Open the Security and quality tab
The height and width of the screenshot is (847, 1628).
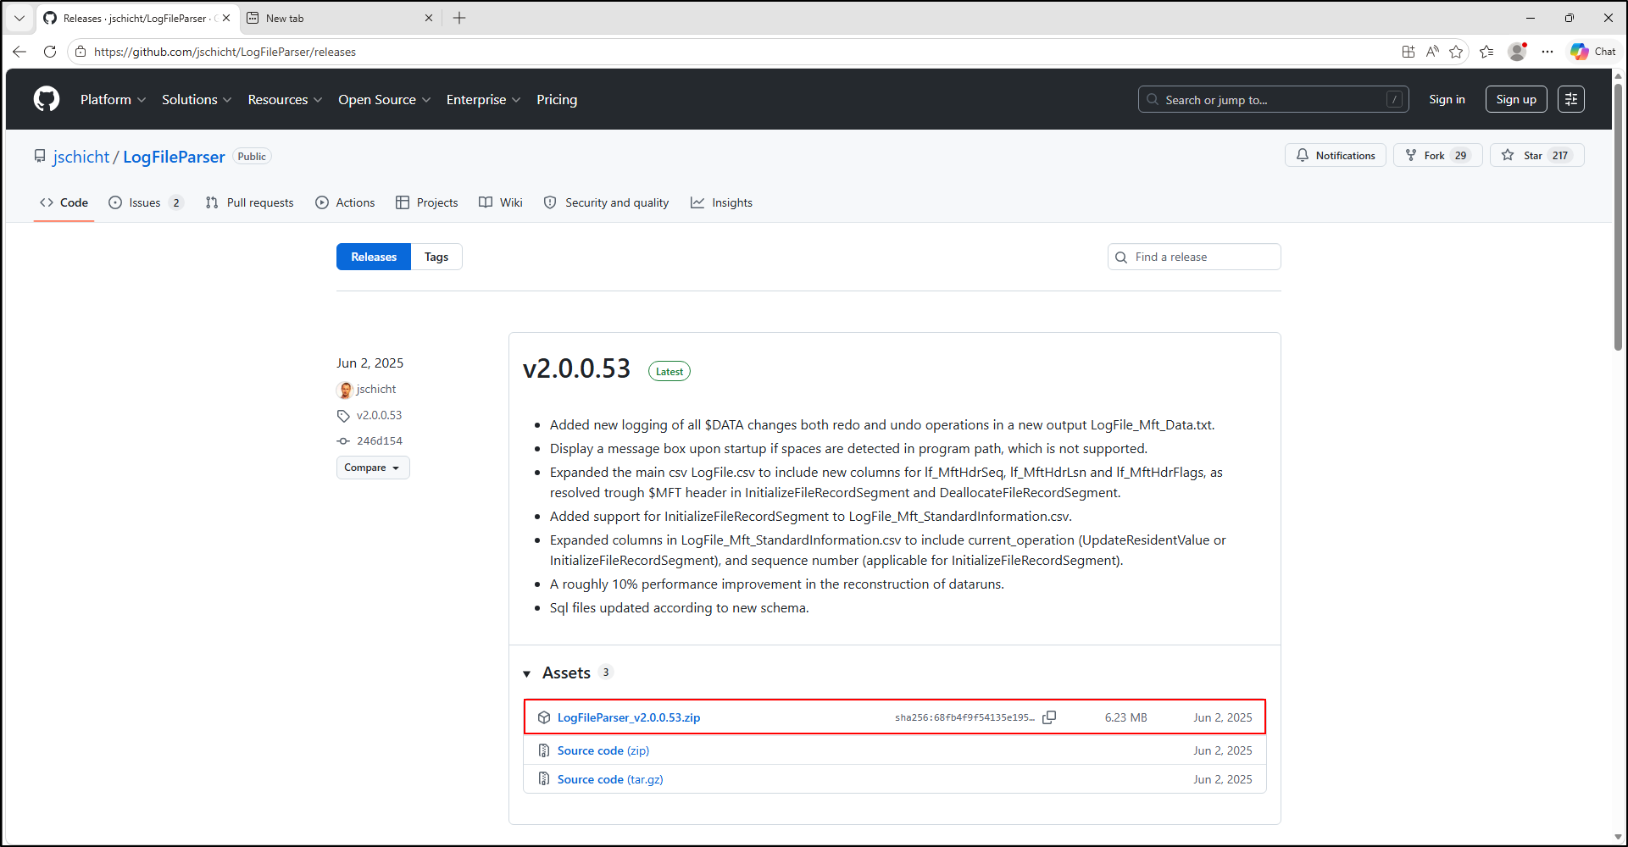(606, 202)
